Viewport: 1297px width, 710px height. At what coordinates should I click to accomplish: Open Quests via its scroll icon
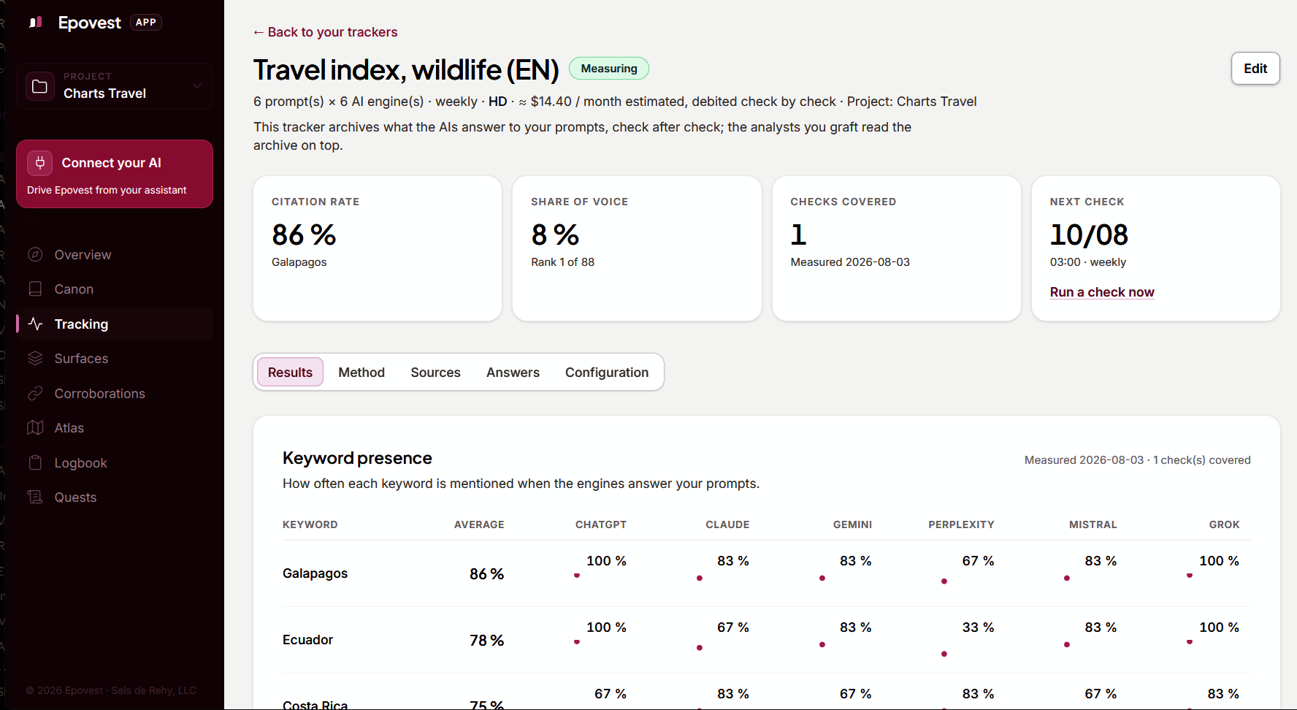[35, 497]
